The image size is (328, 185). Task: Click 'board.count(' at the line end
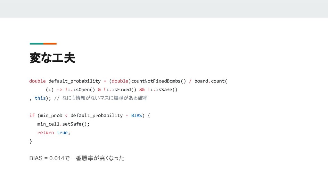tap(211, 81)
